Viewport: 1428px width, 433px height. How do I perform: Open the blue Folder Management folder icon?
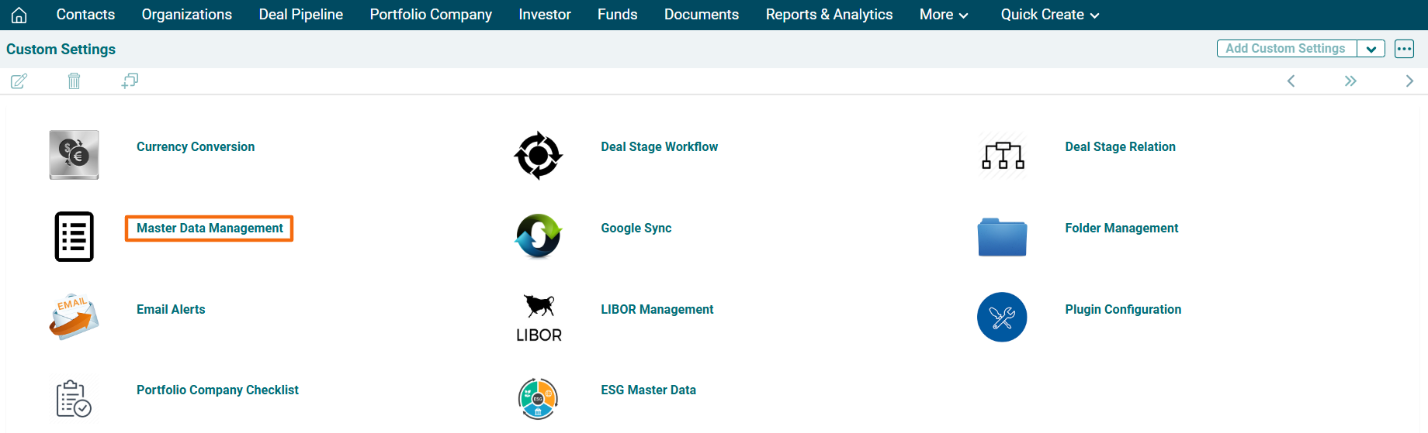1002,236
